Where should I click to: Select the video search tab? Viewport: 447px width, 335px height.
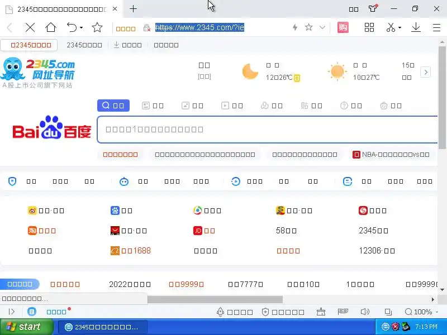pos(232,106)
